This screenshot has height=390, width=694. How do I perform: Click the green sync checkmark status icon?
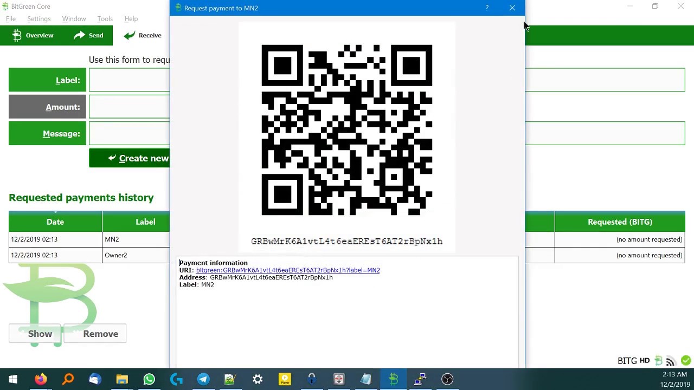686,361
